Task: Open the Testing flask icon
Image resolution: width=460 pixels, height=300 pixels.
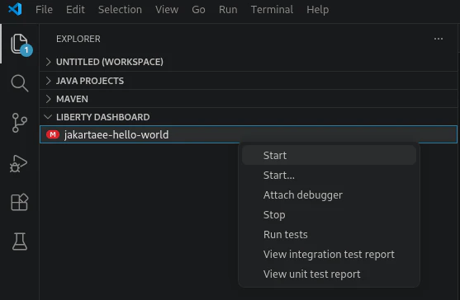Action: point(20,241)
